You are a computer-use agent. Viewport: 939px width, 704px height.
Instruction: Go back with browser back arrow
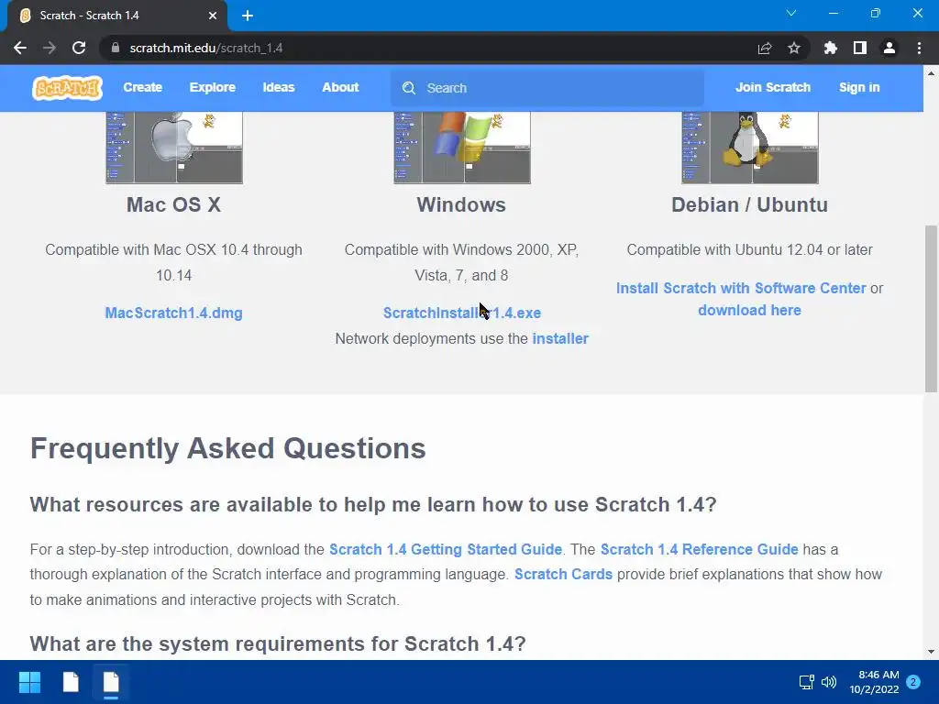pos(20,48)
